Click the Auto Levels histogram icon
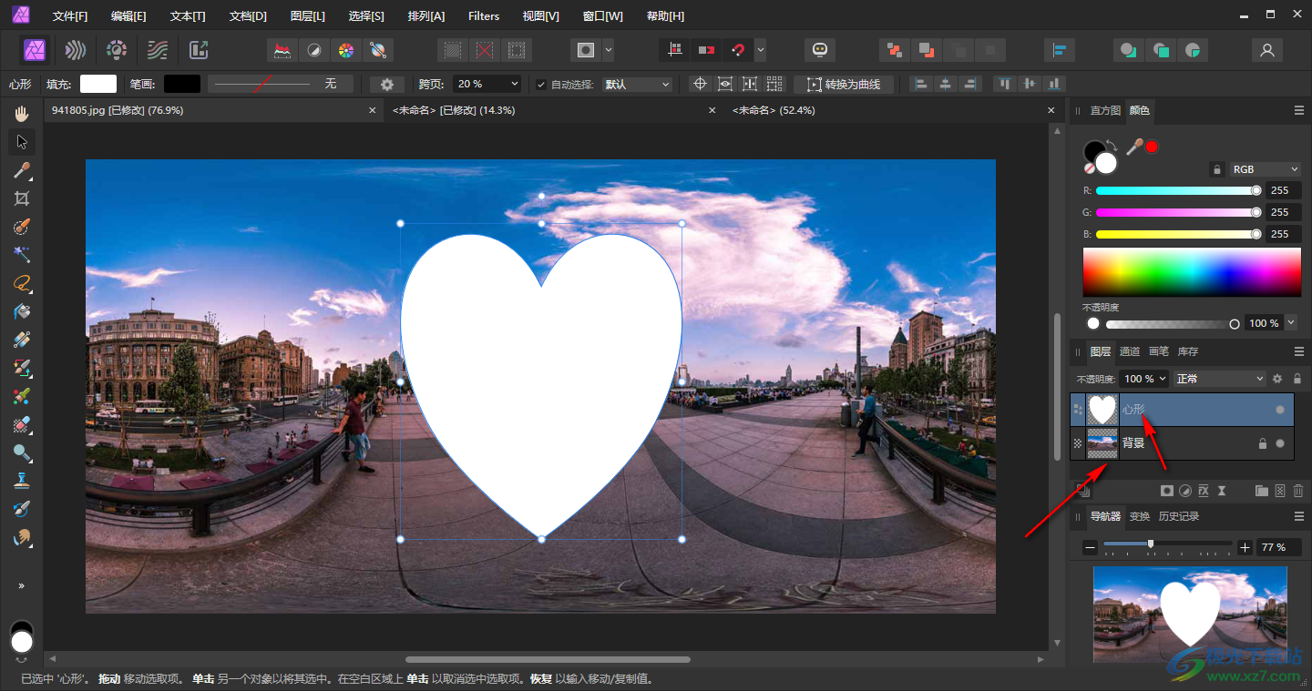Viewport: 1312px width, 691px height. pos(283,49)
